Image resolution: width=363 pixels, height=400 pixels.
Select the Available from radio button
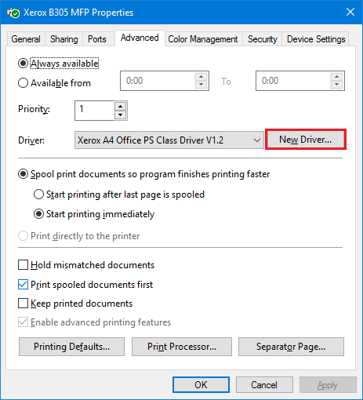(23, 83)
